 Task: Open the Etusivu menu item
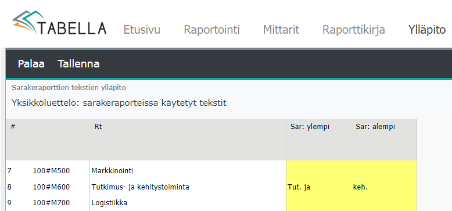click(x=142, y=30)
